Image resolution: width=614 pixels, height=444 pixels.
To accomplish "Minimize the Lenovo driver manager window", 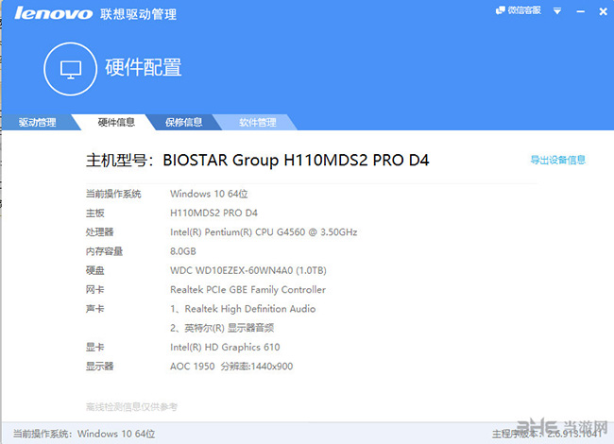I will pos(581,11).
